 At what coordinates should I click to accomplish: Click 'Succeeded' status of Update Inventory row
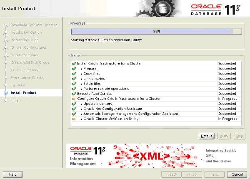click(227, 104)
